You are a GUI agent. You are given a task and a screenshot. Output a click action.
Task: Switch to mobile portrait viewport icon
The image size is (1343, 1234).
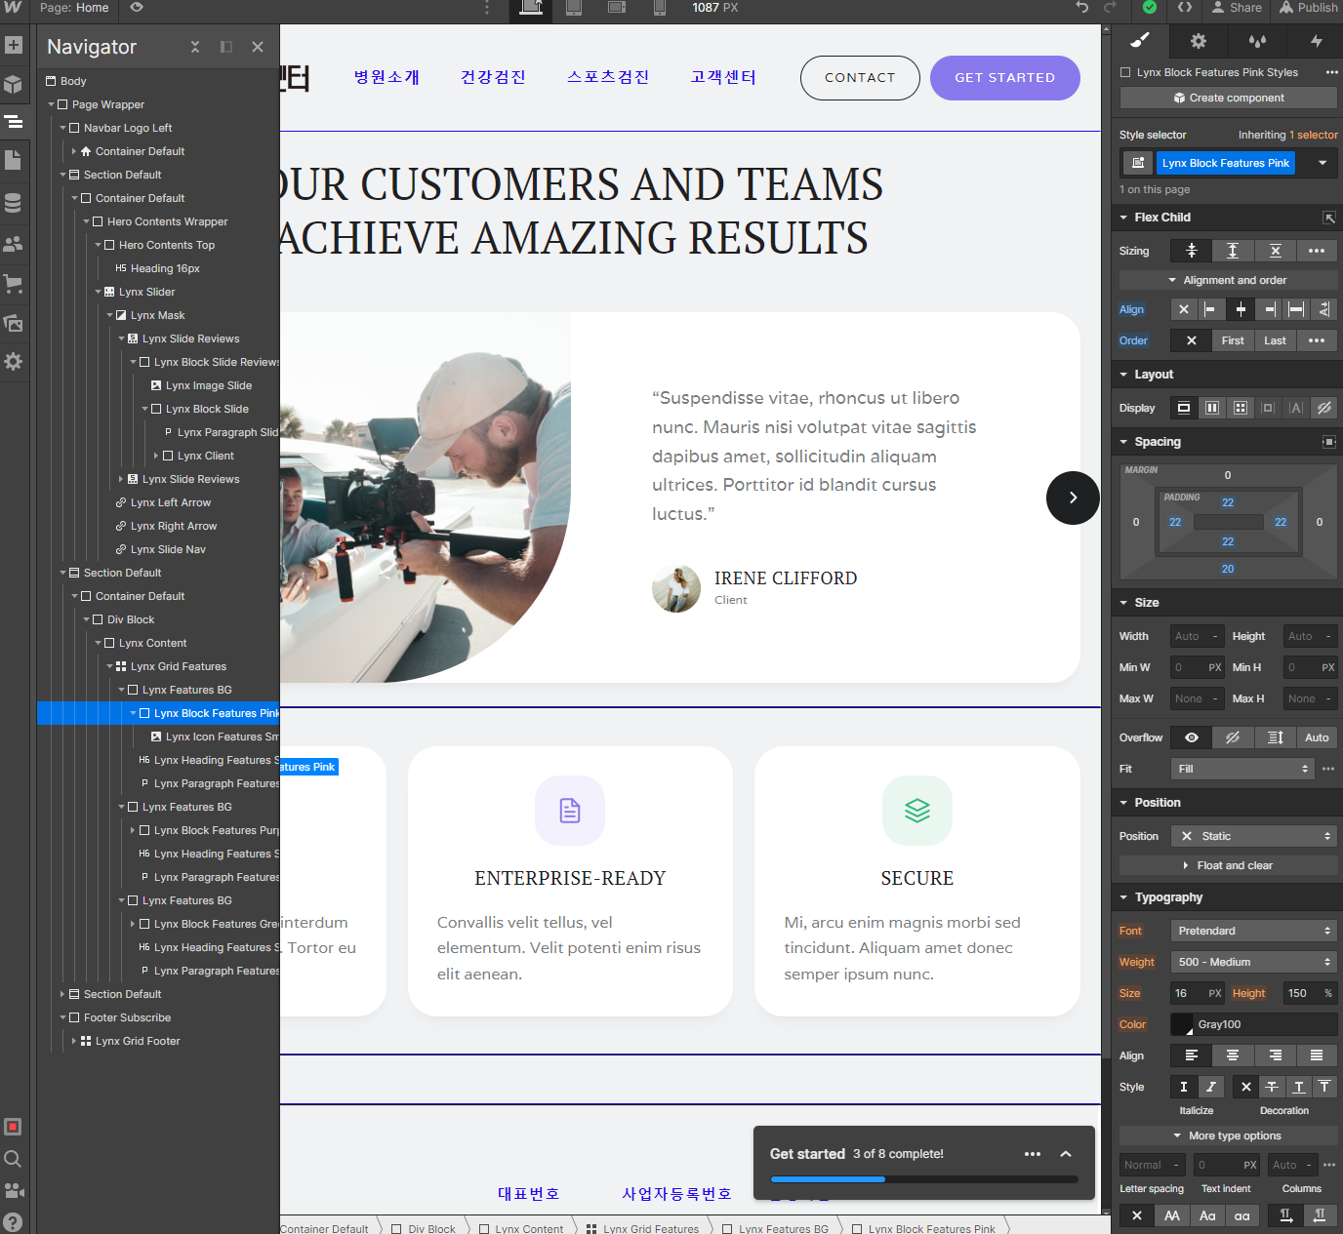[660, 8]
